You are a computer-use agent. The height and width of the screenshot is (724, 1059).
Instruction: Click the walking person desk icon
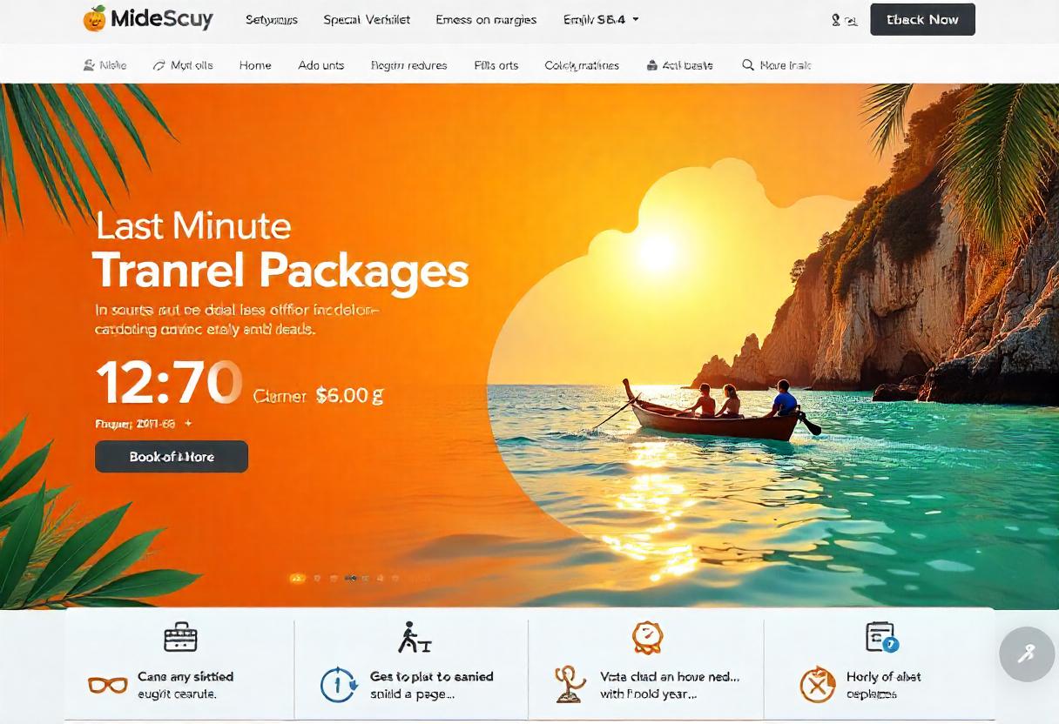tap(414, 638)
